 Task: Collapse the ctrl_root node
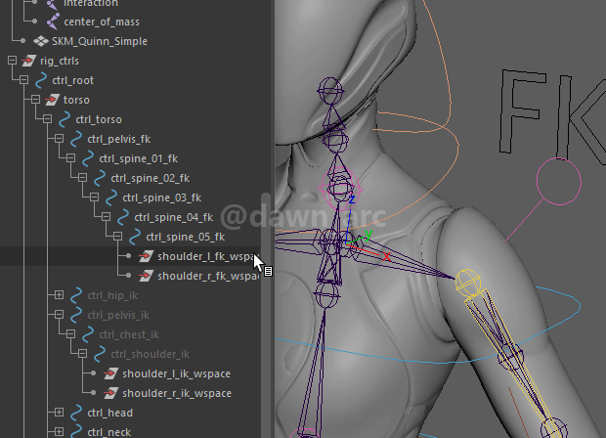24,80
